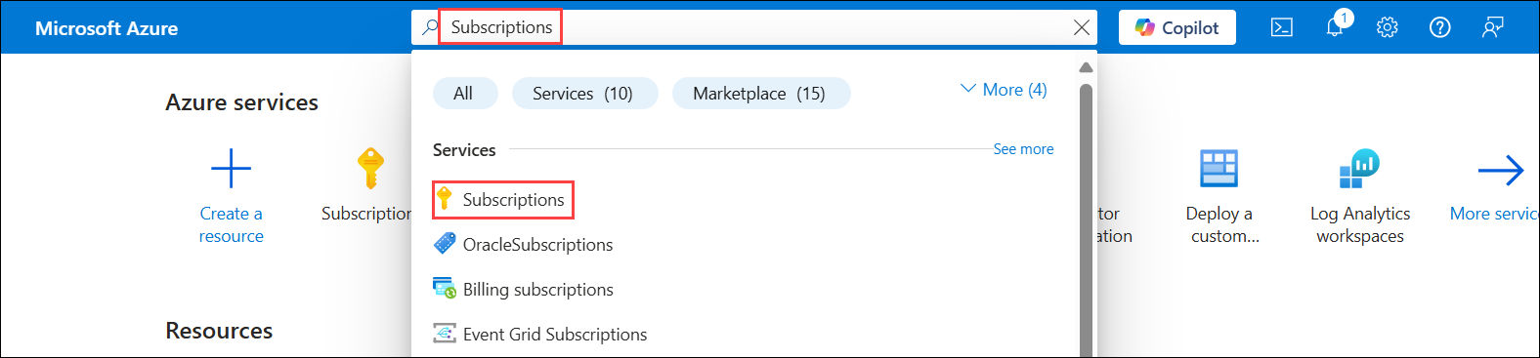Click Create a resource plus icon
This screenshot has width=1540, height=358.
232,169
